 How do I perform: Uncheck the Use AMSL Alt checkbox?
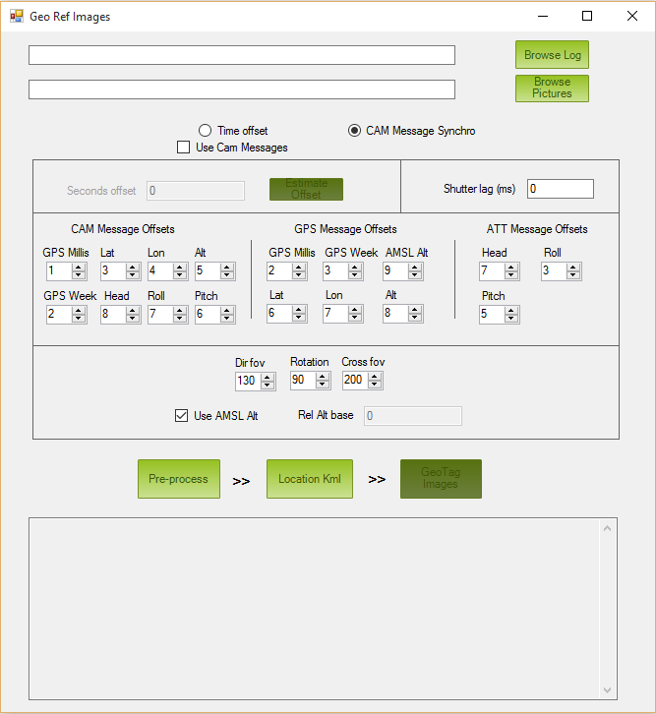(181, 415)
